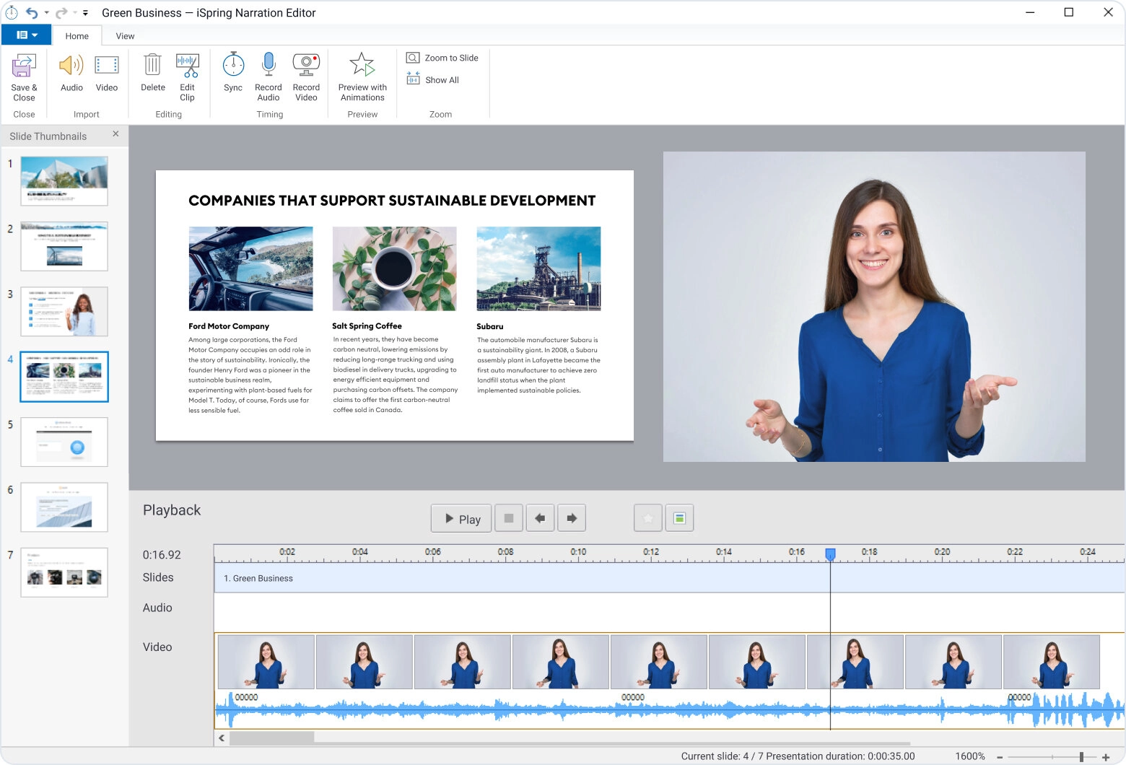Toggle the slide layout button in Playback
This screenshot has width=1126, height=765.
pos(679,518)
